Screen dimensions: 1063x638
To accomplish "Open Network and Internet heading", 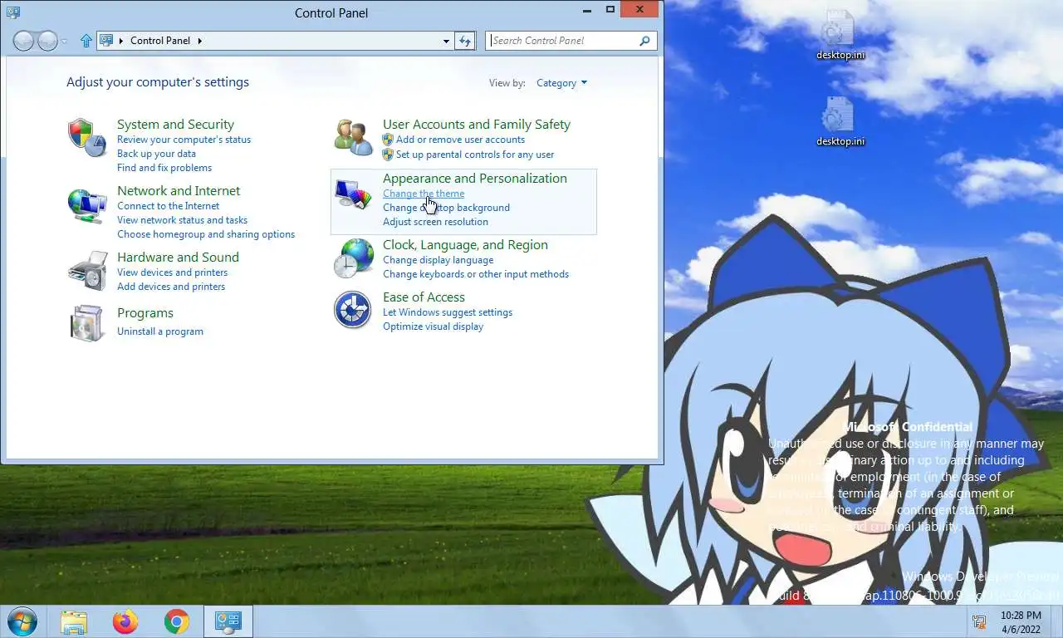I will tap(179, 191).
